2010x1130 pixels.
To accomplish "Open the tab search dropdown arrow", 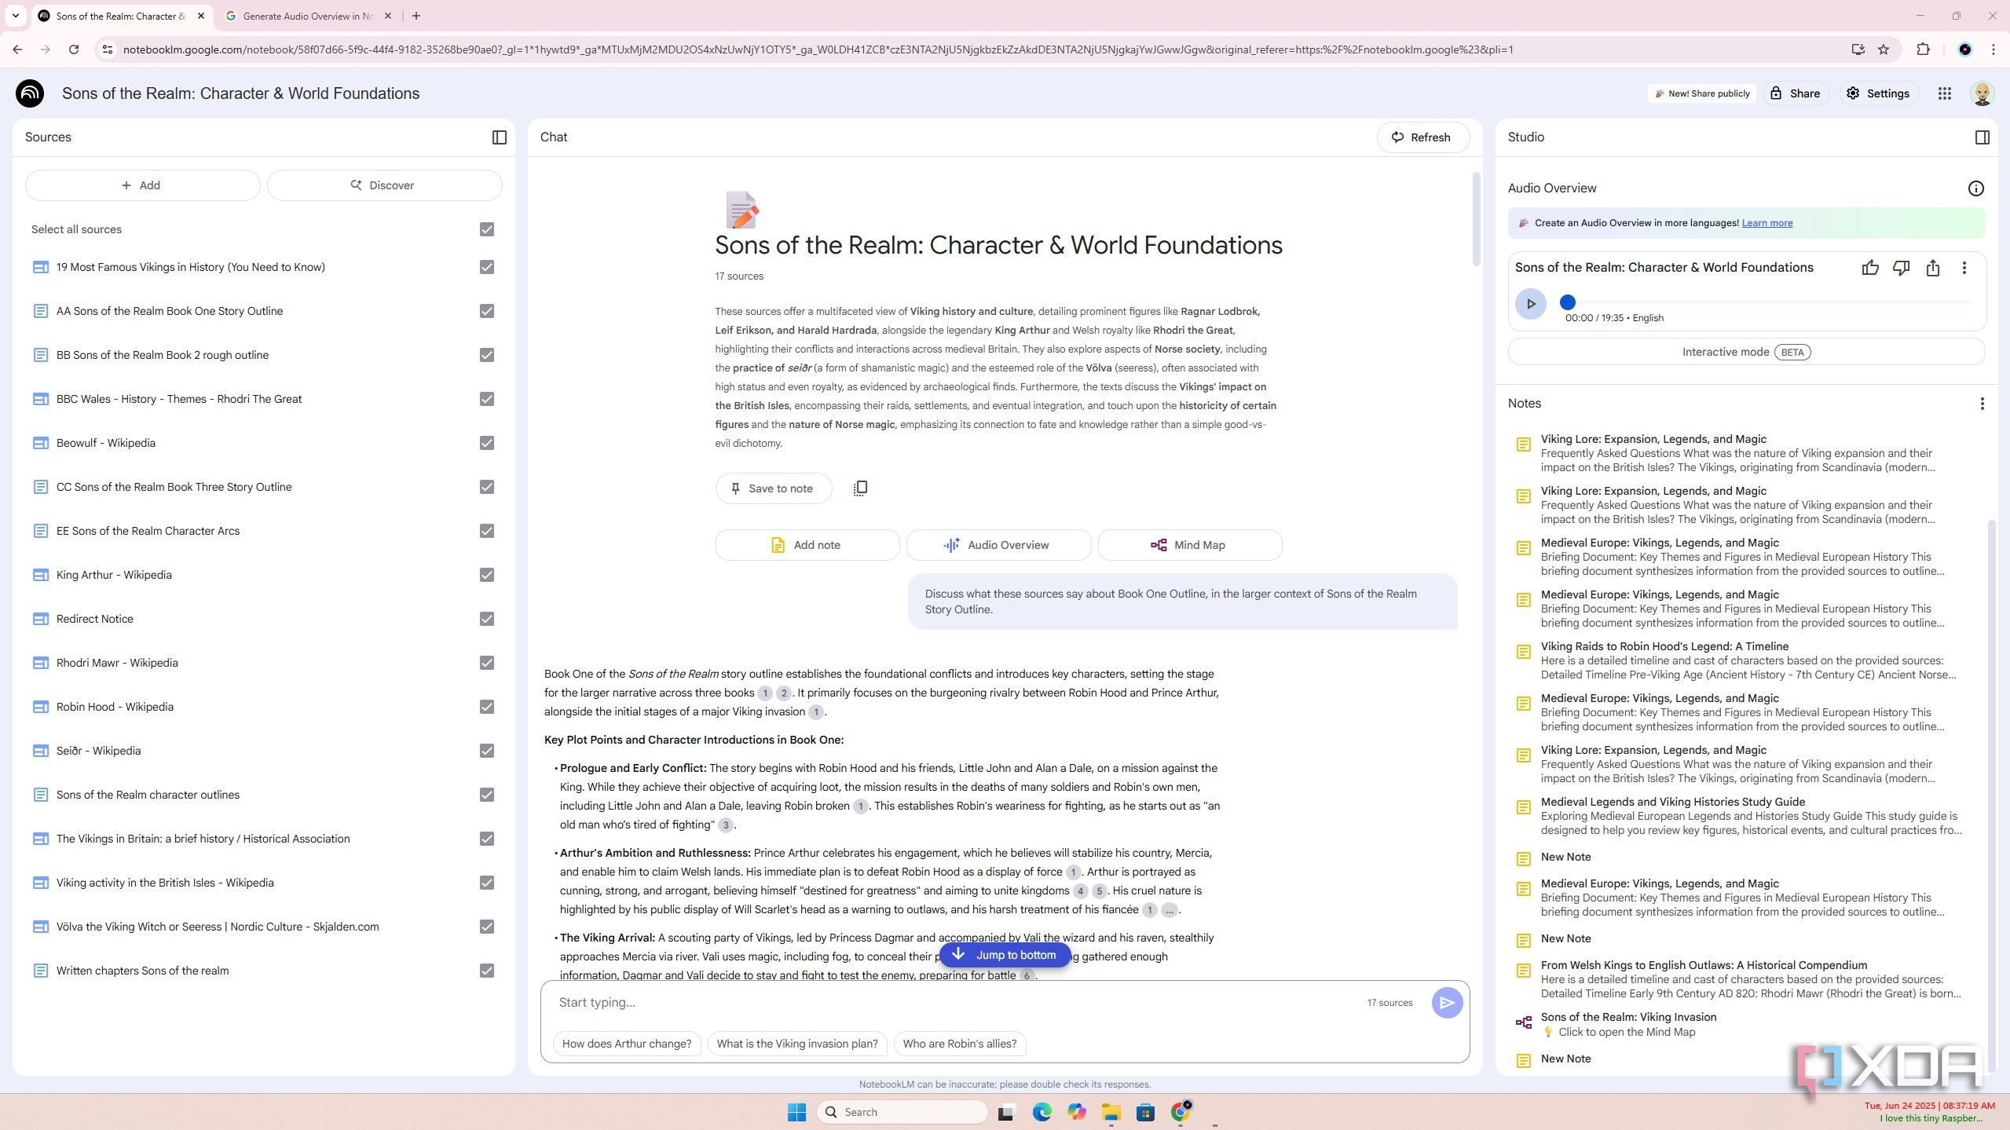I will 16,16.
